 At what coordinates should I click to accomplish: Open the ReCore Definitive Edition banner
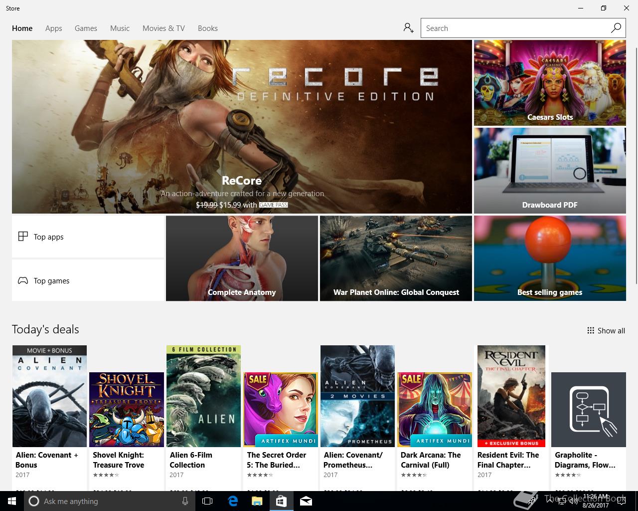[242, 127]
